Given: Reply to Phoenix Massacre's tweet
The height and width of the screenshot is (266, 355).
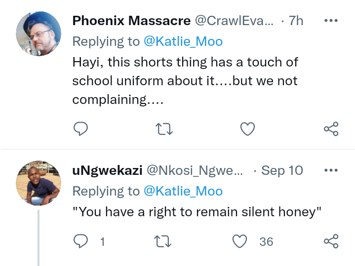Looking at the screenshot, I should pyautogui.click(x=80, y=129).
